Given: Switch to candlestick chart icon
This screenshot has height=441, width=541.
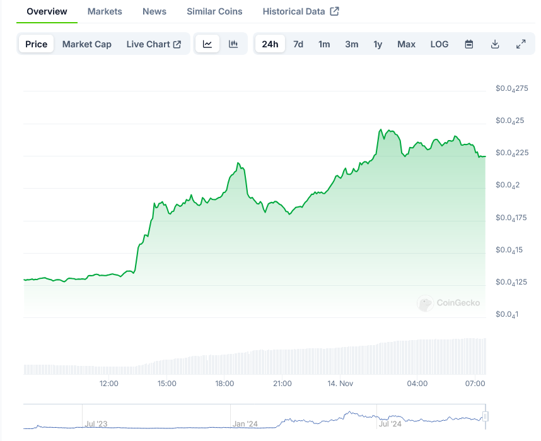Looking at the screenshot, I should pos(233,44).
